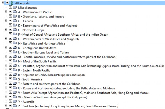Click folder icon for Y - Australia

coord(15,101)
